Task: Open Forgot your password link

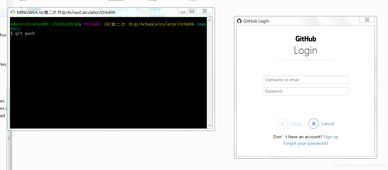Action: pyautogui.click(x=306, y=143)
